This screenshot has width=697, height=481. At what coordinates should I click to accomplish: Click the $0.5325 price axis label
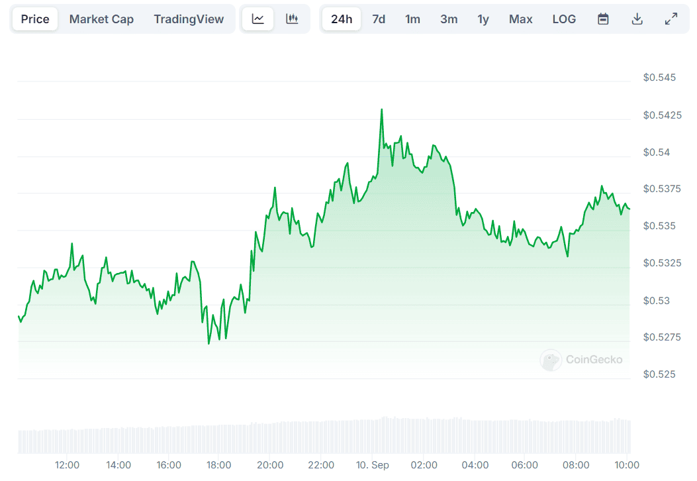pos(662,263)
